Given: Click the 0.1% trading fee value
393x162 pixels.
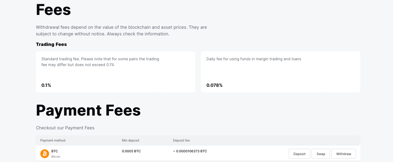Looking at the screenshot, I should [x=46, y=85].
